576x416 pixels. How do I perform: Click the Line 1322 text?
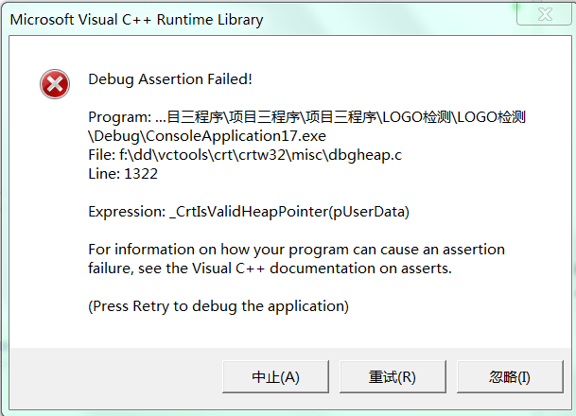click(123, 174)
